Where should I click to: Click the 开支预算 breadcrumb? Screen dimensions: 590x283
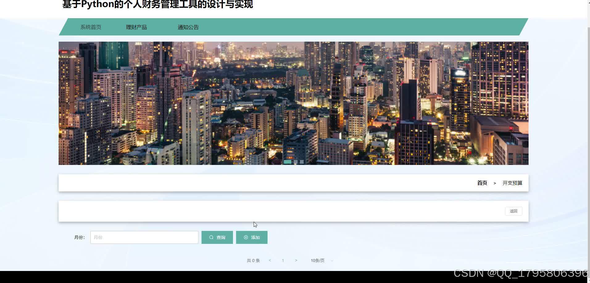point(512,183)
